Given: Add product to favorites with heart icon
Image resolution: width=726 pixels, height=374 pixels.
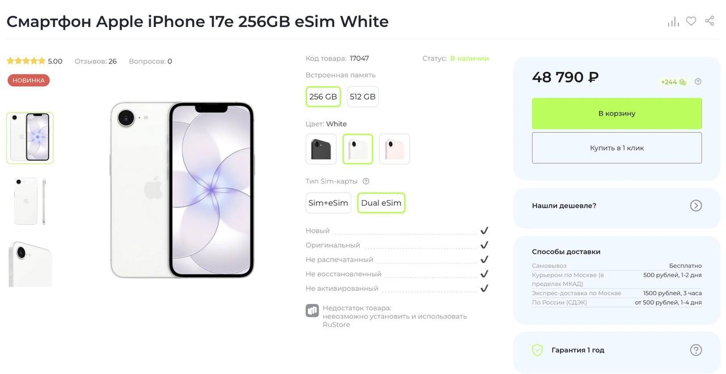Looking at the screenshot, I should tap(691, 21).
